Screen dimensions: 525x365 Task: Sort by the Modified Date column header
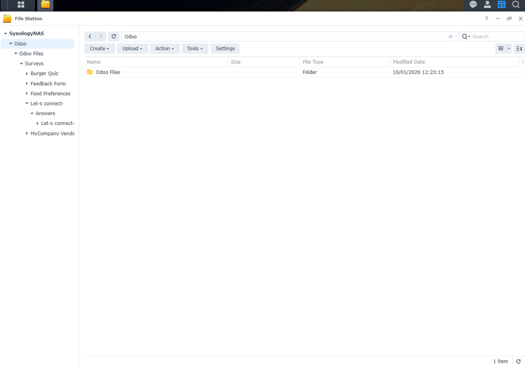[455, 62]
